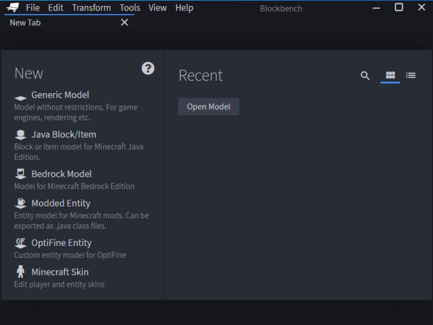Open the Edit menu

coord(55,8)
